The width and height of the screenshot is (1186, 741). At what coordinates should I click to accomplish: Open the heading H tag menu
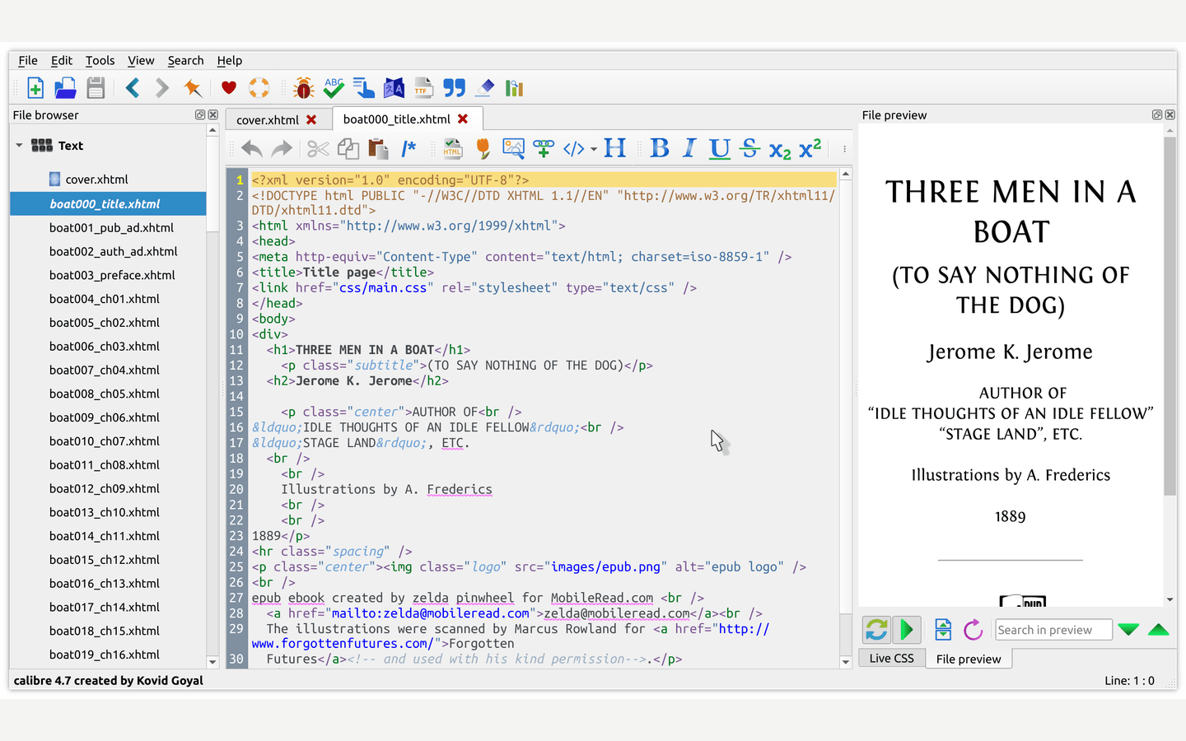click(615, 148)
